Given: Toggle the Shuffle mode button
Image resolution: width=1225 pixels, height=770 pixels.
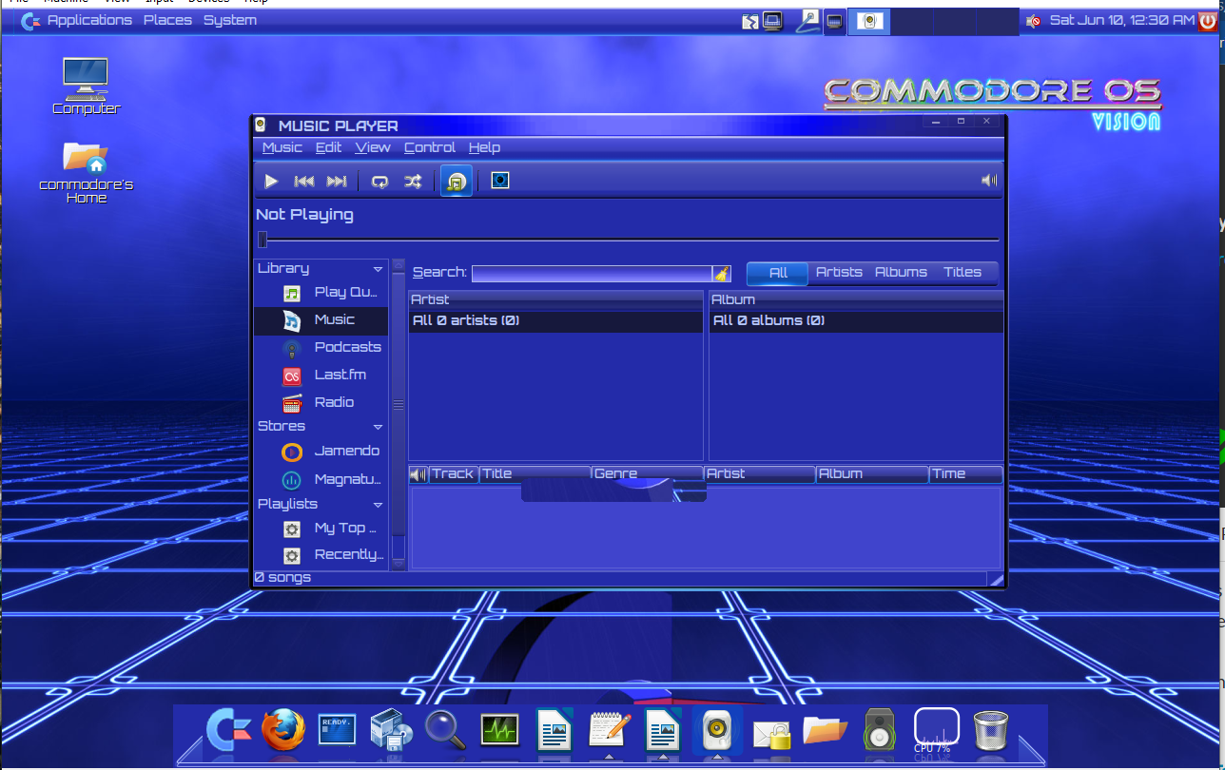Looking at the screenshot, I should [413, 181].
